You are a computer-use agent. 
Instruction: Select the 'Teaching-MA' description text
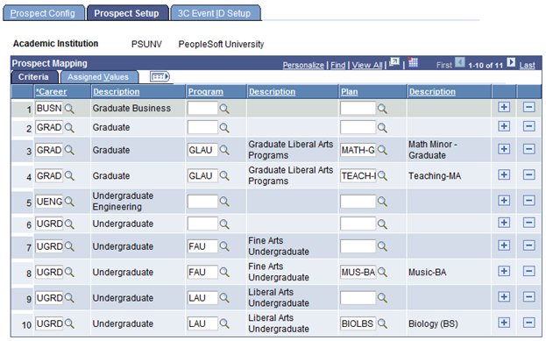tap(435, 176)
